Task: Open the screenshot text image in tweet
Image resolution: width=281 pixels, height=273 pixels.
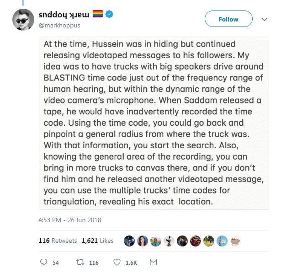Action: click(154, 123)
